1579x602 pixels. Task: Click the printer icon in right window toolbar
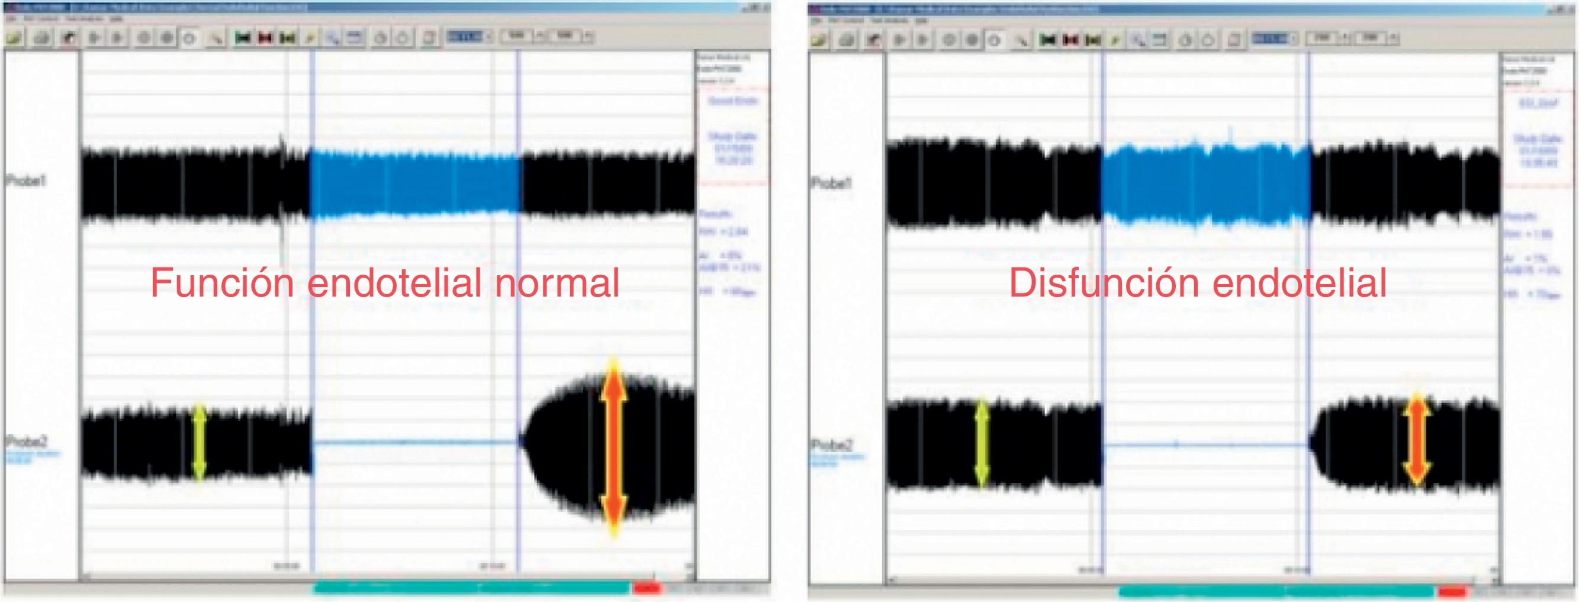[847, 40]
